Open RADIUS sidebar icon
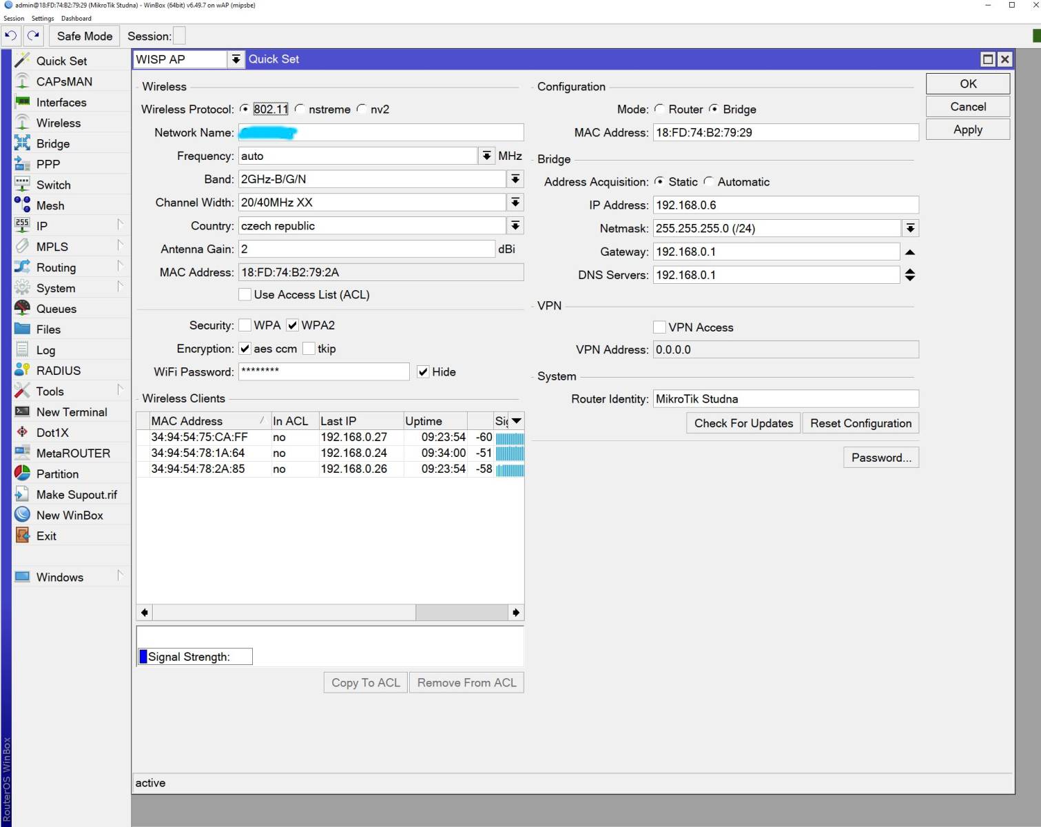Viewport: 1041px width, 827px height. (22, 370)
